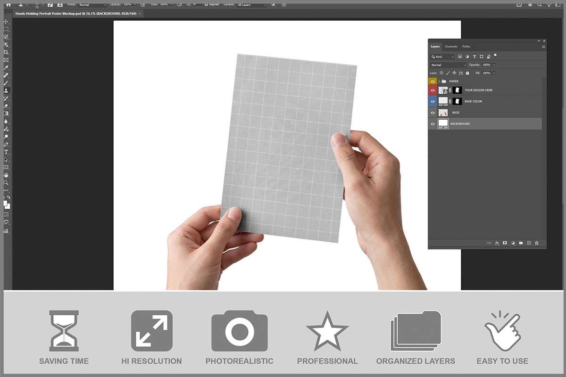Toggle the Aligned checkbox in options bar
This screenshot has height=377, width=566.
coord(206,5)
